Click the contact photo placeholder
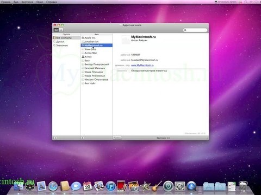 126,40
